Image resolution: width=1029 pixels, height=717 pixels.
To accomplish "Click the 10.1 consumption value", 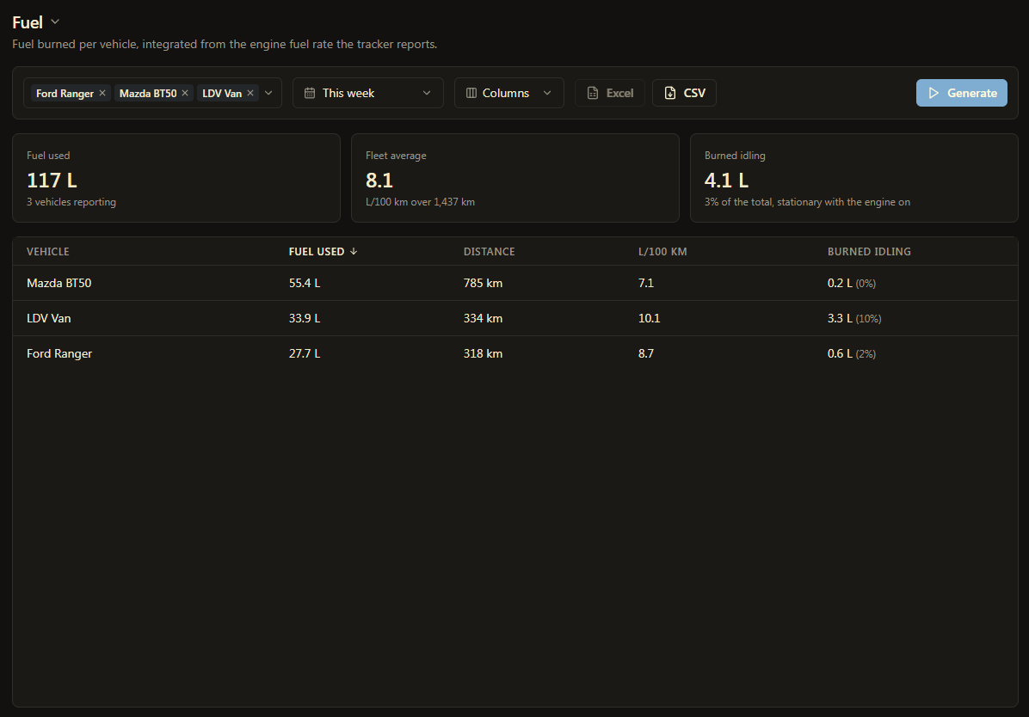I will click(x=649, y=319).
